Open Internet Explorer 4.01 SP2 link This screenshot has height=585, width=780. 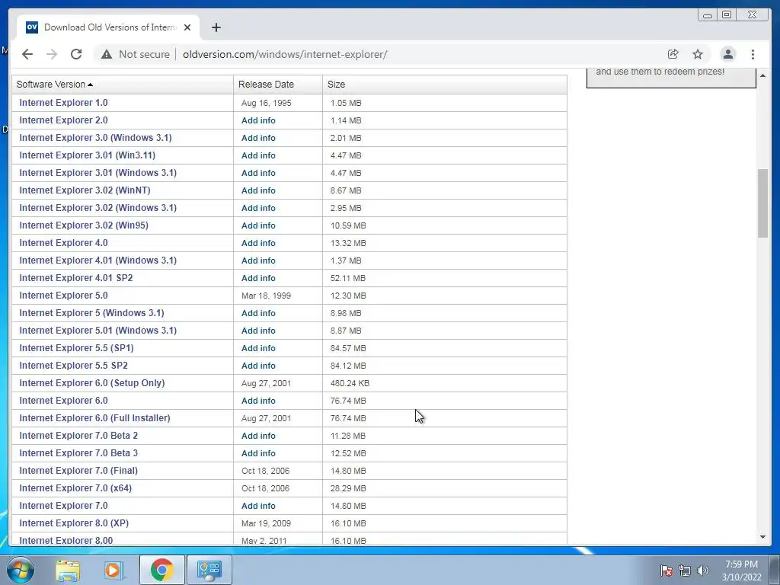(76, 277)
